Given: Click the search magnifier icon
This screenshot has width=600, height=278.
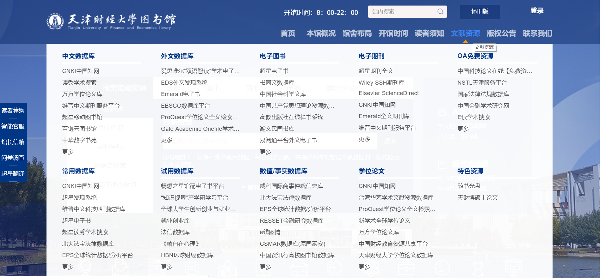Looking at the screenshot, I should pos(440,12).
